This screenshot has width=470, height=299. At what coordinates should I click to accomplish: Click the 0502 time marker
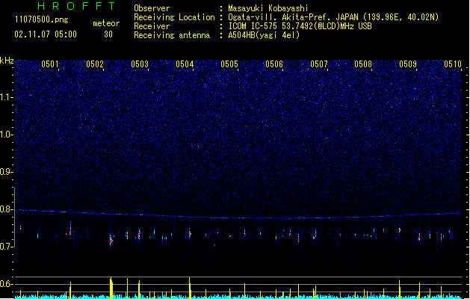tap(95, 64)
